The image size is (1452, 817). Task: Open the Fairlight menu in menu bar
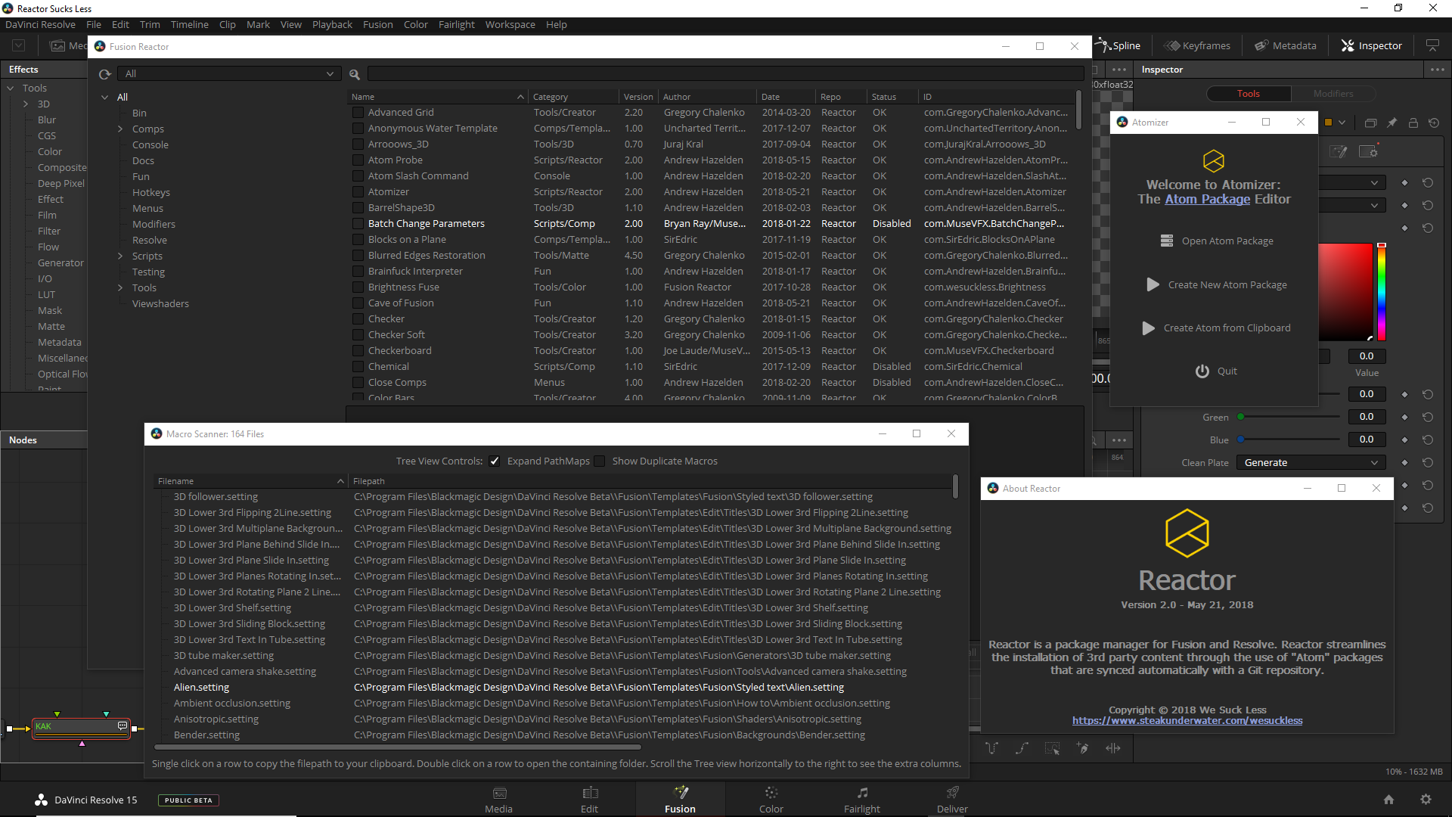point(456,25)
